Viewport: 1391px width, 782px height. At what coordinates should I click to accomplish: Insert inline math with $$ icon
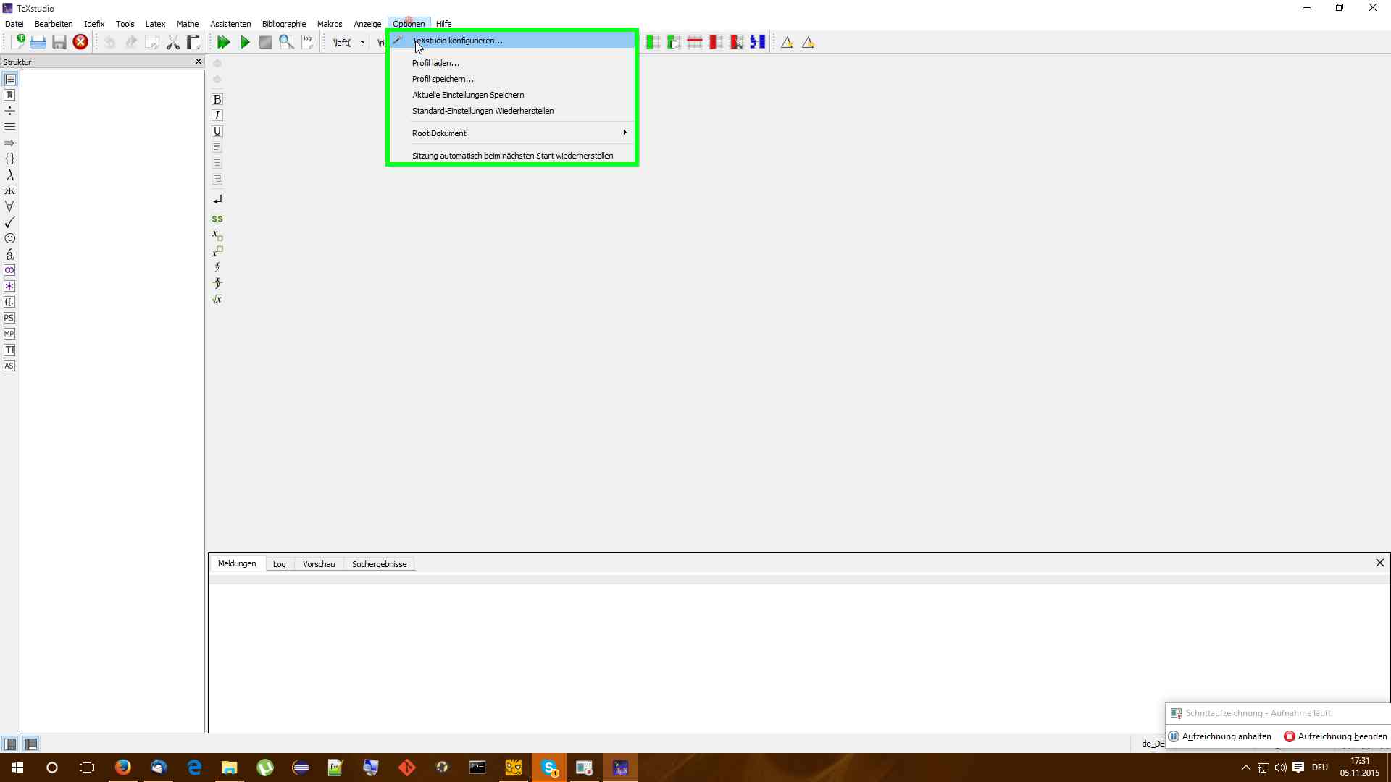217,219
